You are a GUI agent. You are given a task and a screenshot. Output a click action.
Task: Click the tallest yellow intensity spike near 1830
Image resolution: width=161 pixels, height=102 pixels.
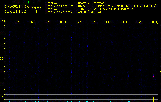(x=153, y=99)
